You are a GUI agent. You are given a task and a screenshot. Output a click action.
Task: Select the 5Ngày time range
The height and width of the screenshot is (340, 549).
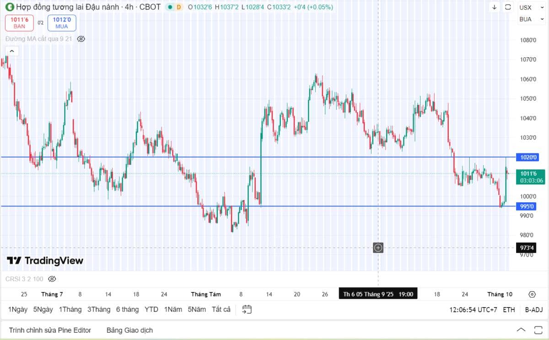[x=43, y=309]
